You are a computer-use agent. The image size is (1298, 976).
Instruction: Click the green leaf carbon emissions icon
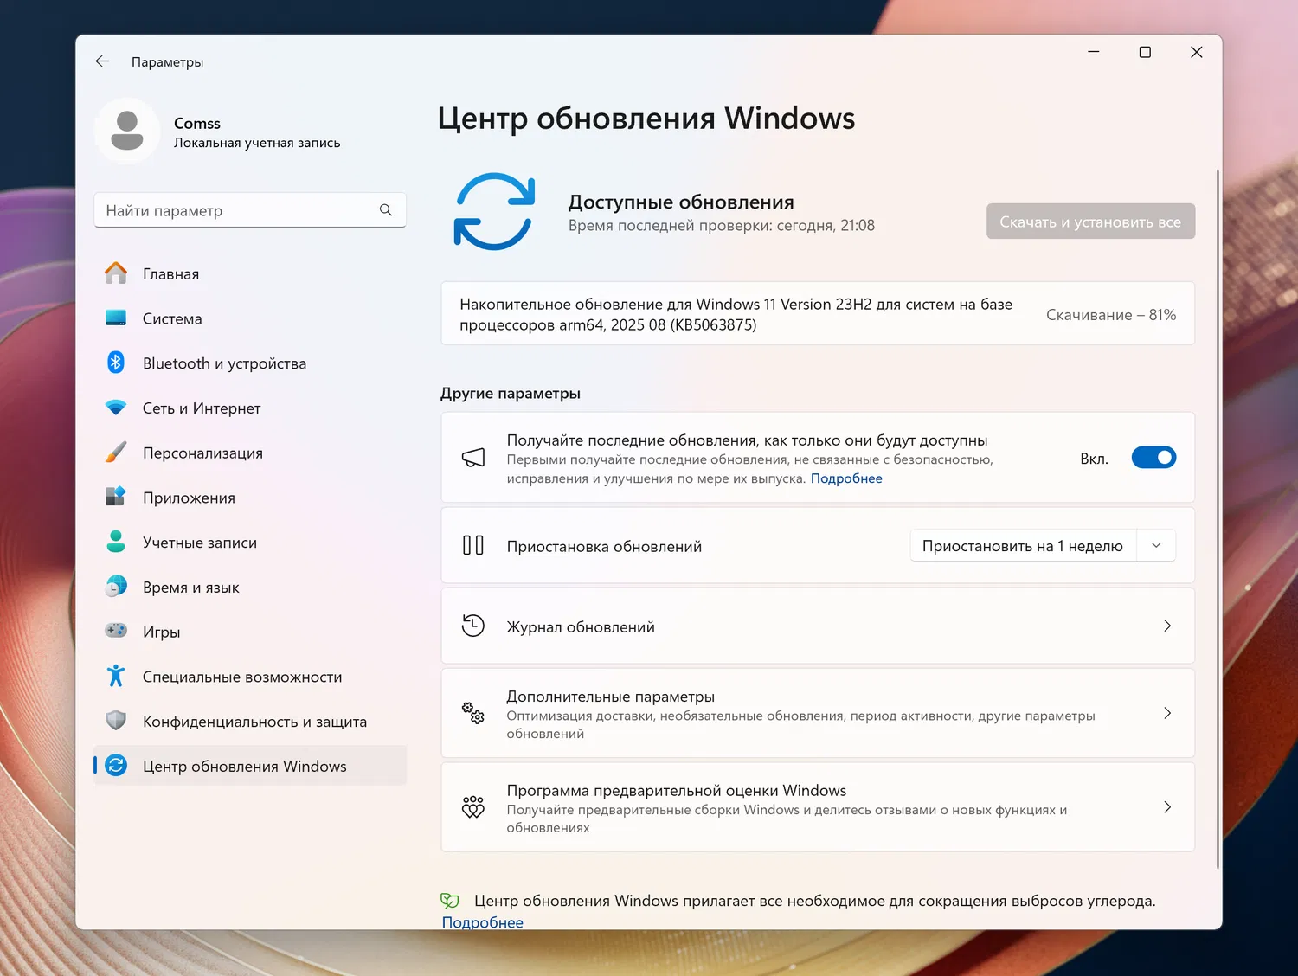tap(450, 901)
